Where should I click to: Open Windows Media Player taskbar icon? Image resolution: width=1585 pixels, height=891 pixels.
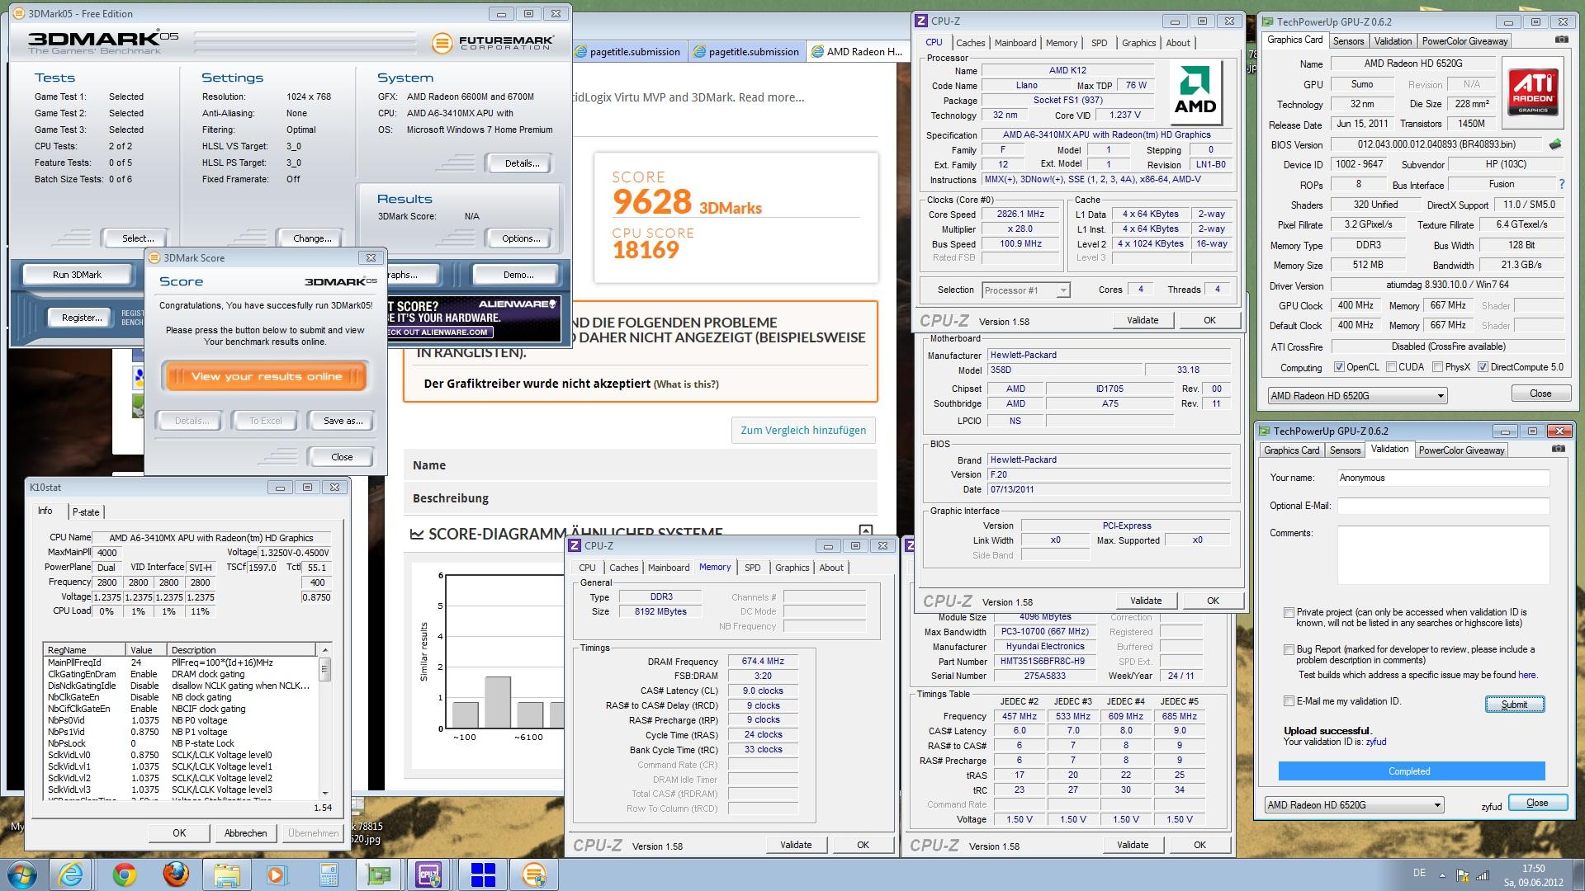point(277,874)
